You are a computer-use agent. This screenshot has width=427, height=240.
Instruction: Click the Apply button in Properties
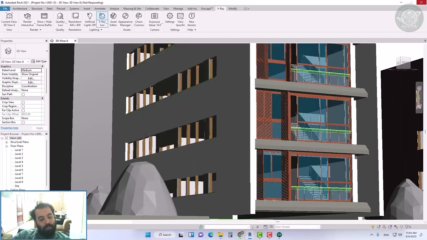coord(39,128)
